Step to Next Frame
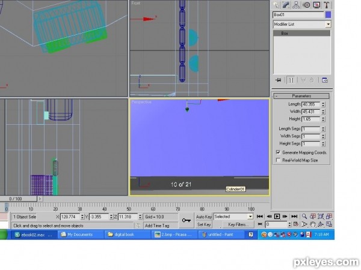This screenshot has width=361, height=270. tap(285, 216)
